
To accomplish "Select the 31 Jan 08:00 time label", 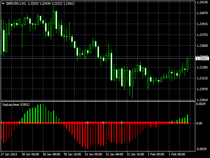I will point(115,154).
